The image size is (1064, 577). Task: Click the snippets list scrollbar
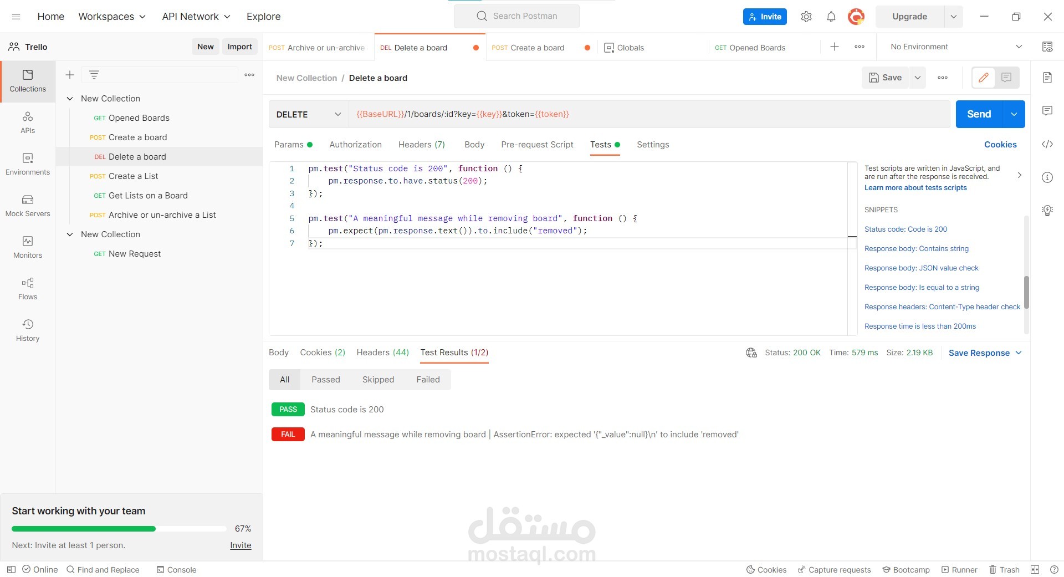[x=1026, y=292]
